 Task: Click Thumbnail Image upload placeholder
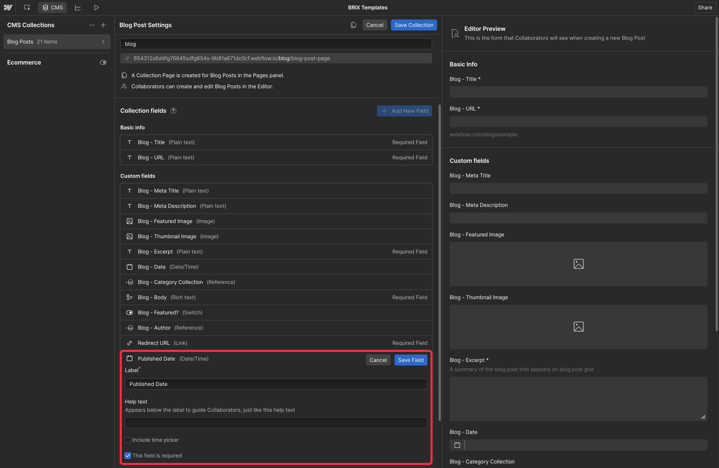(x=578, y=327)
